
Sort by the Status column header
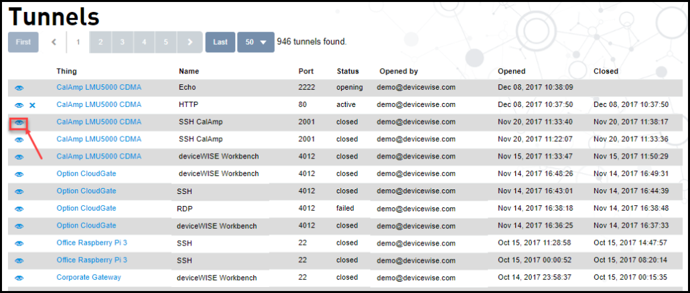[348, 71]
